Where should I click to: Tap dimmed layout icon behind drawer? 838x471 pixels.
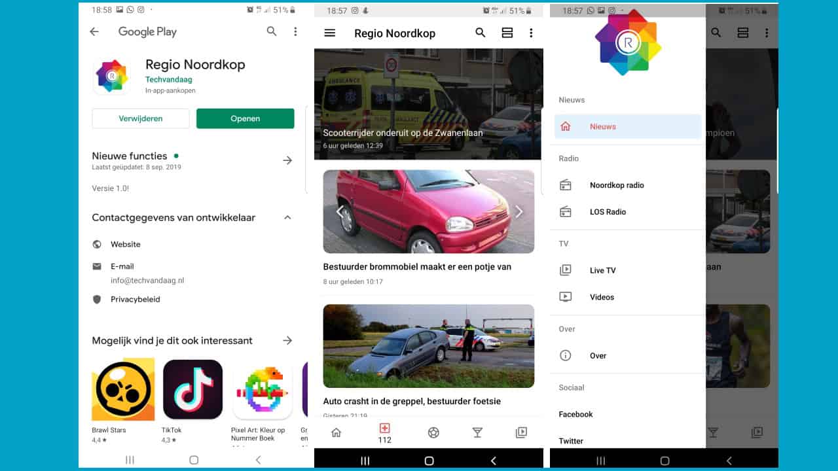tap(743, 33)
